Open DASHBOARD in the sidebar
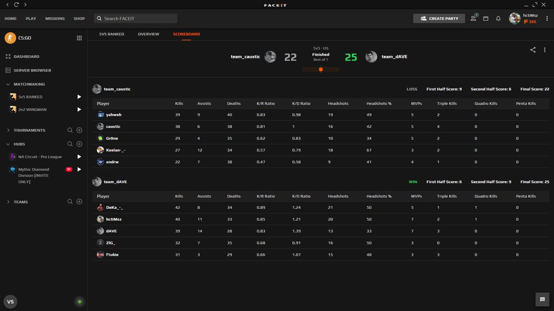Viewport: 554px width, 311px height. click(26, 57)
